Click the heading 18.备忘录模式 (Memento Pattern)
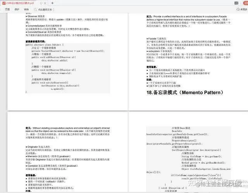The width and height of the screenshot is (248, 193). click(185, 92)
